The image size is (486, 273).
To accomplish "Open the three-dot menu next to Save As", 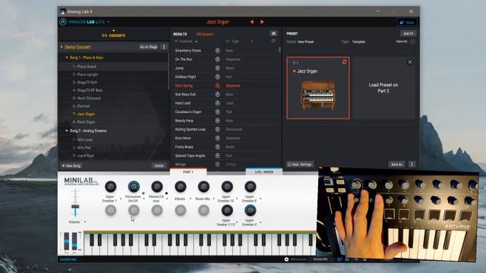I will pyautogui.click(x=412, y=165).
